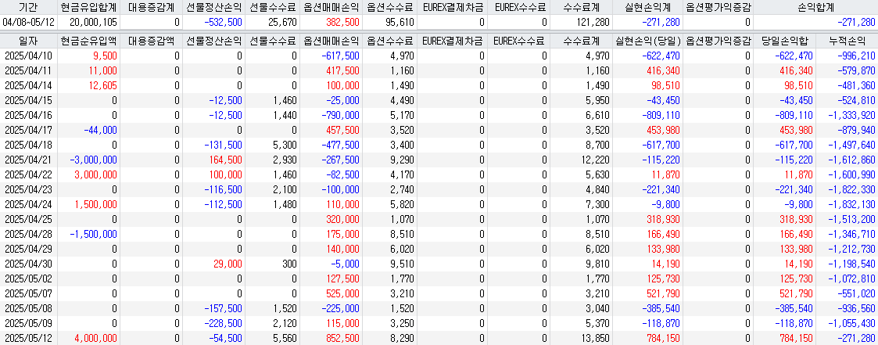Click the 손익합계 header
This screenshot has height=345, width=878.
point(815,7)
